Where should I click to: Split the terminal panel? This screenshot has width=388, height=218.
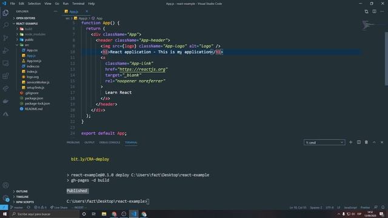[358, 142]
